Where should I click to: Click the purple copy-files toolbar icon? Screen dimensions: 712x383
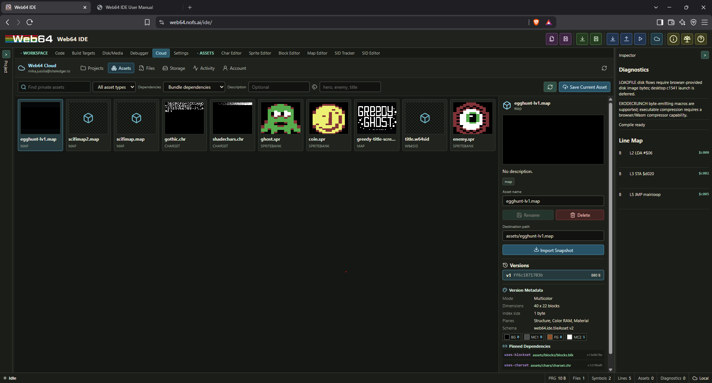tap(552, 39)
